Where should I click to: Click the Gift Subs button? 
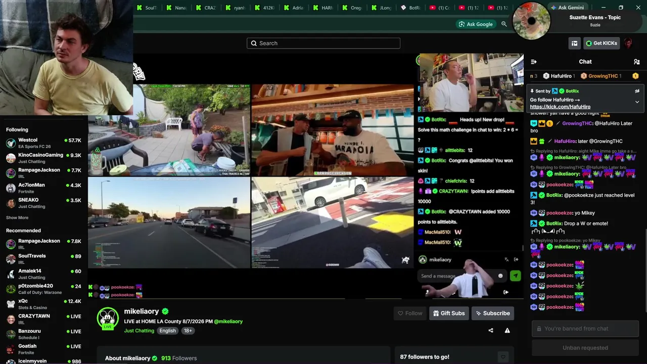coord(448,313)
